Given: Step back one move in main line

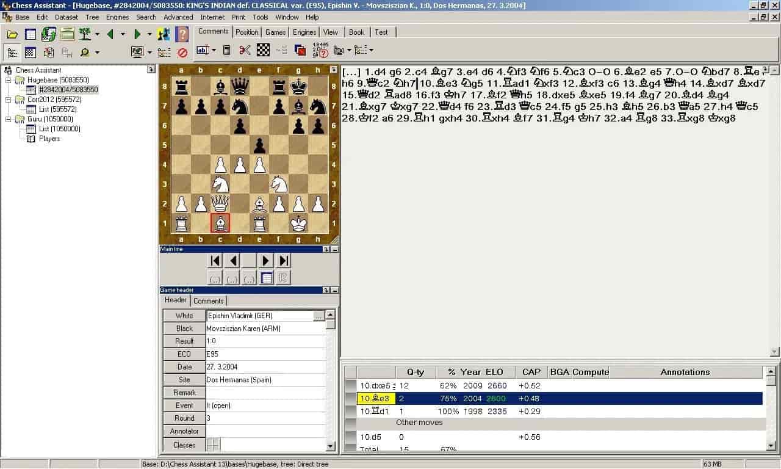Looking at the screenshot, I should [x=232, y=261].
